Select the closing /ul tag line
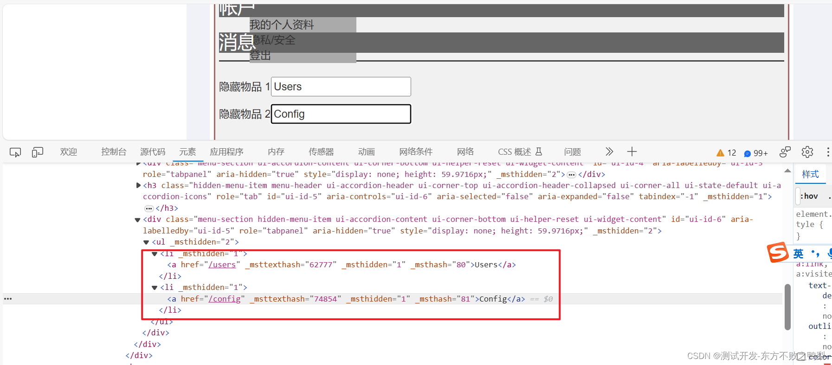 click(x=161, y=321)
